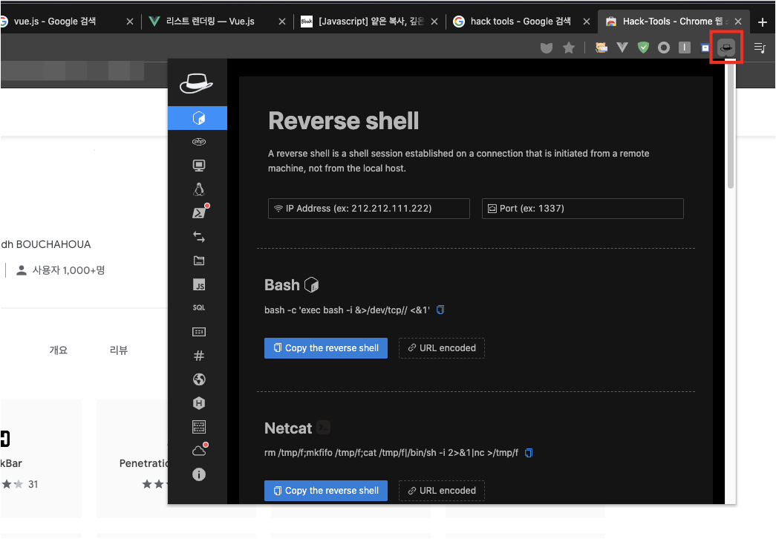
Task: Click Copy the reverse shell under Bash
Action: click(326, 348)
